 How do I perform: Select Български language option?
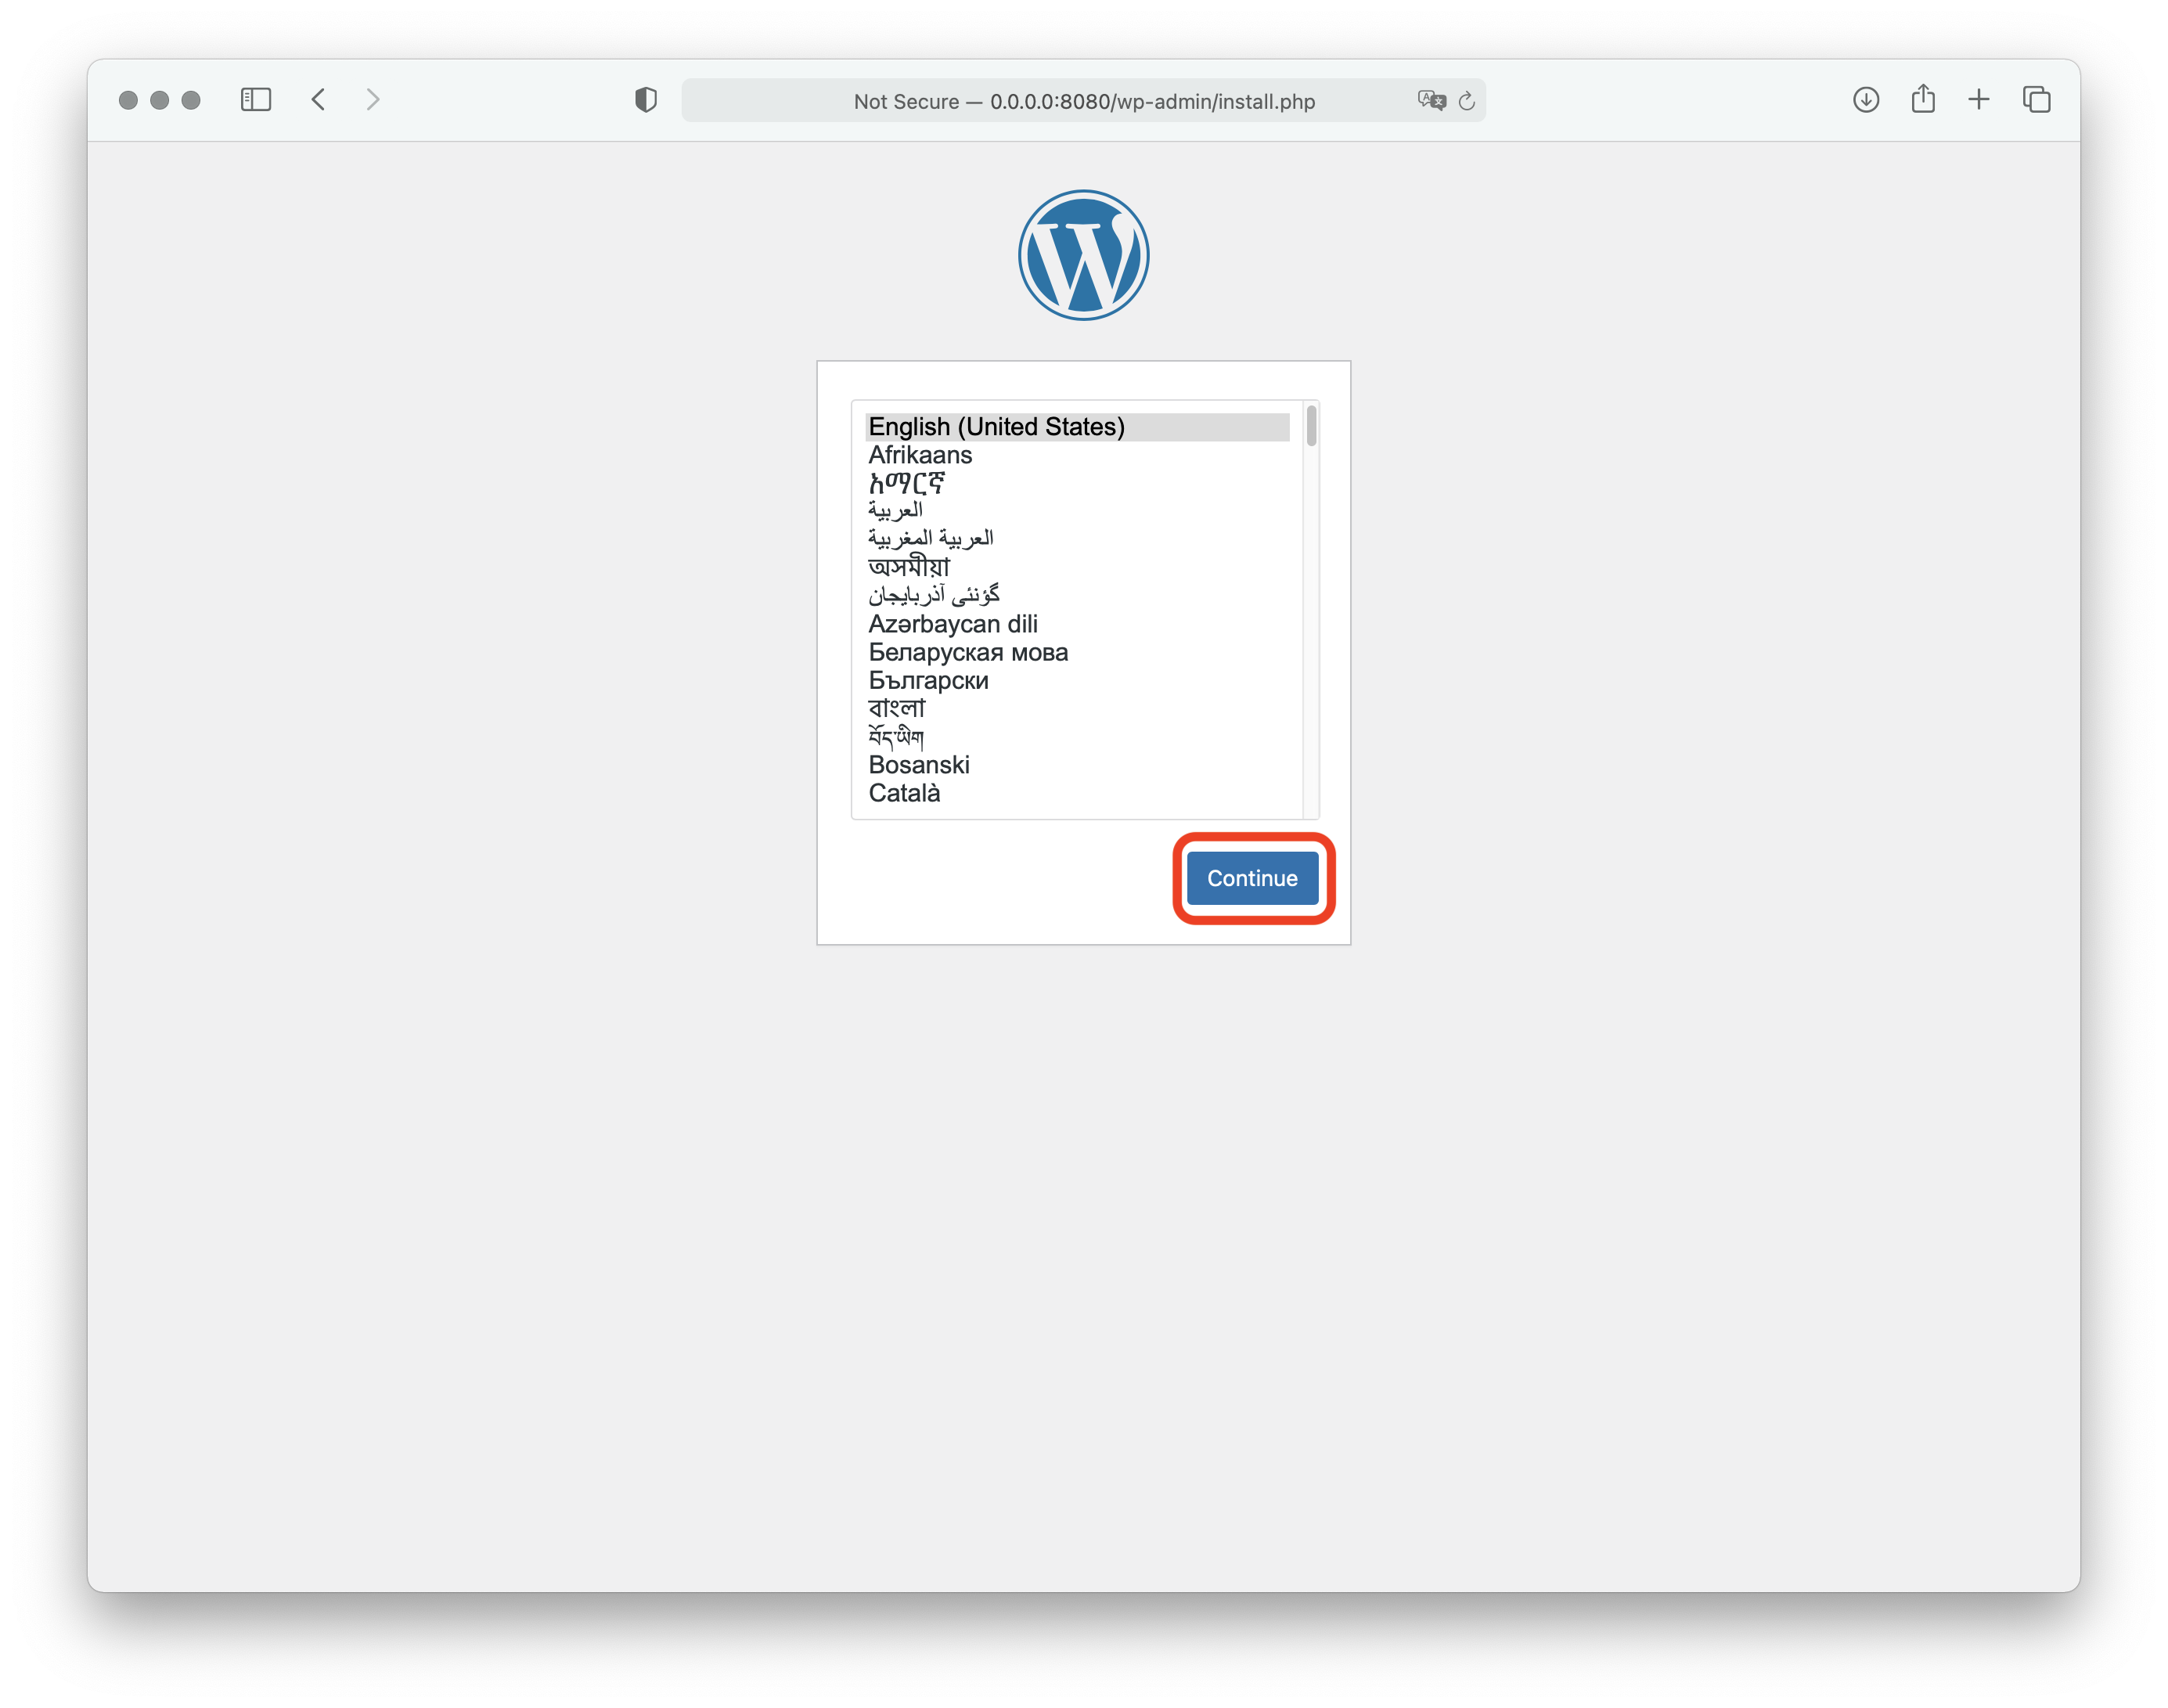click(1078, 680)
